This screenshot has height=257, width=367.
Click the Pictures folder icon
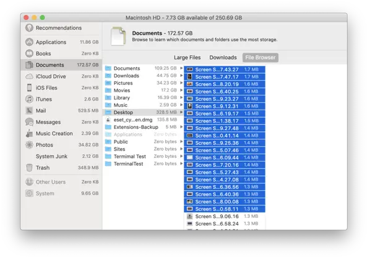[108, 83]
